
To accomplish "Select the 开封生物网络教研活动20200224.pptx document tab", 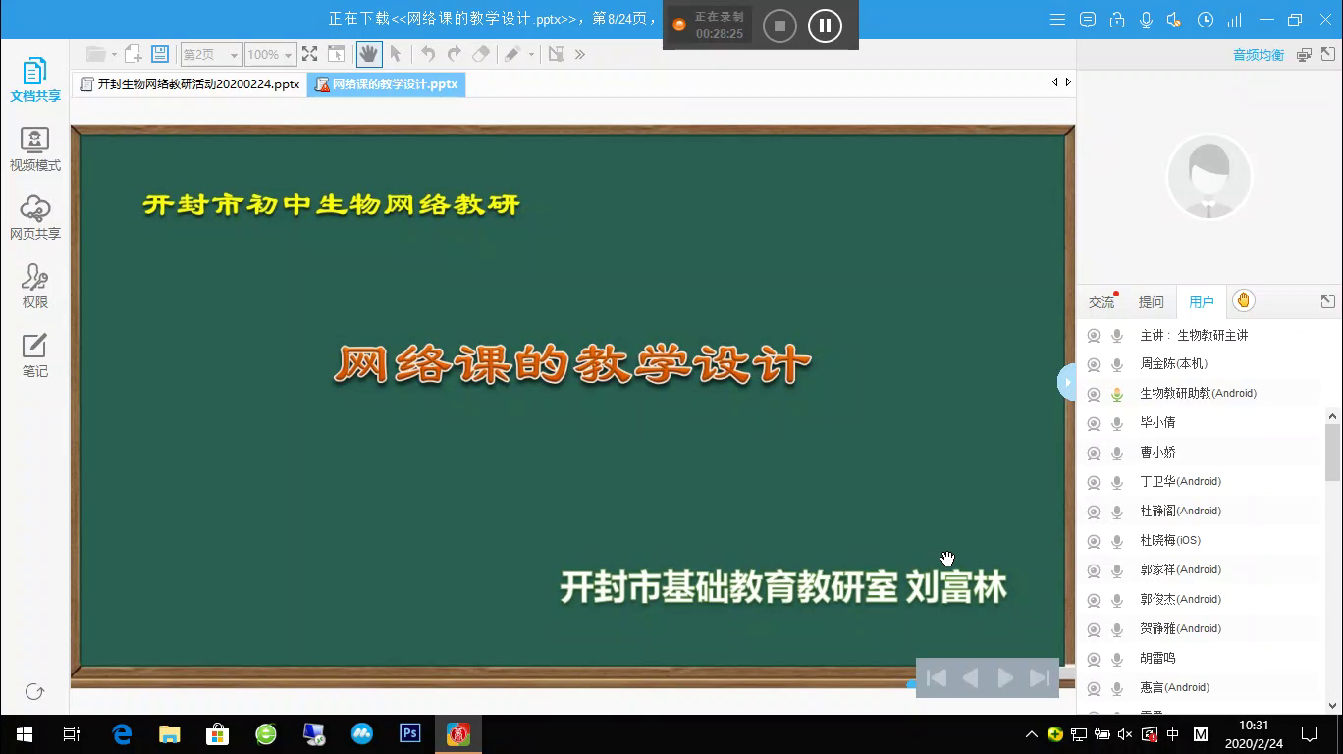I will pyautogui.click(x=190, y=84).
